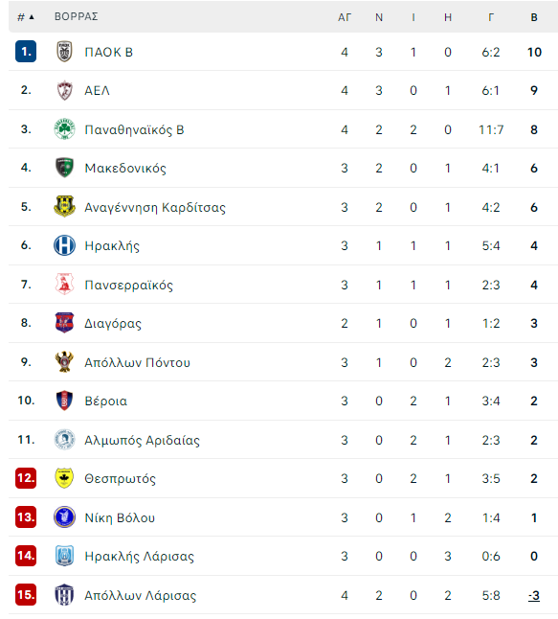Click the Θεσπρωτός yellow badge
This screenshot has width=558, height=619.
tap(64, 478)
